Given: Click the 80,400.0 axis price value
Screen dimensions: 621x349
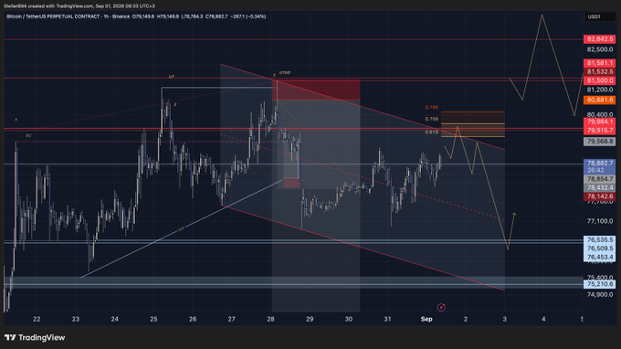Looking at the screenshot, I should click(x=600, y=114).
